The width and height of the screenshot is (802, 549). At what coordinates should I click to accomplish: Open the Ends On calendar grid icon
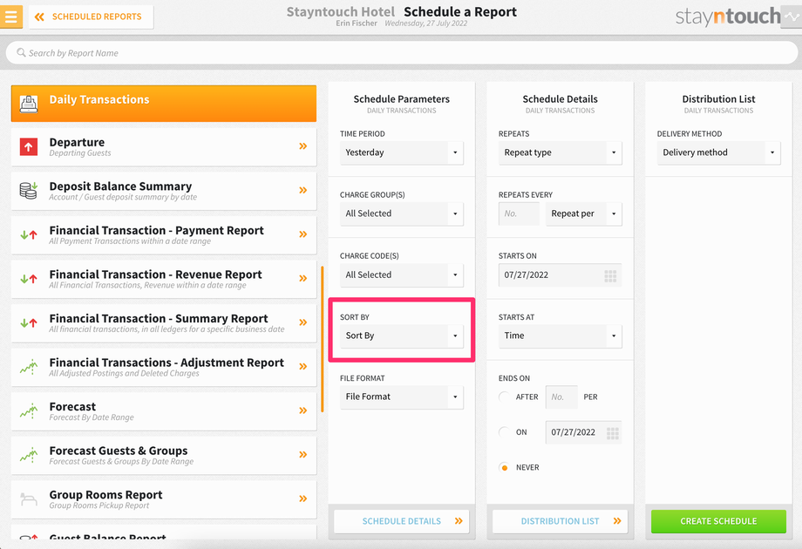click(612, 433)
